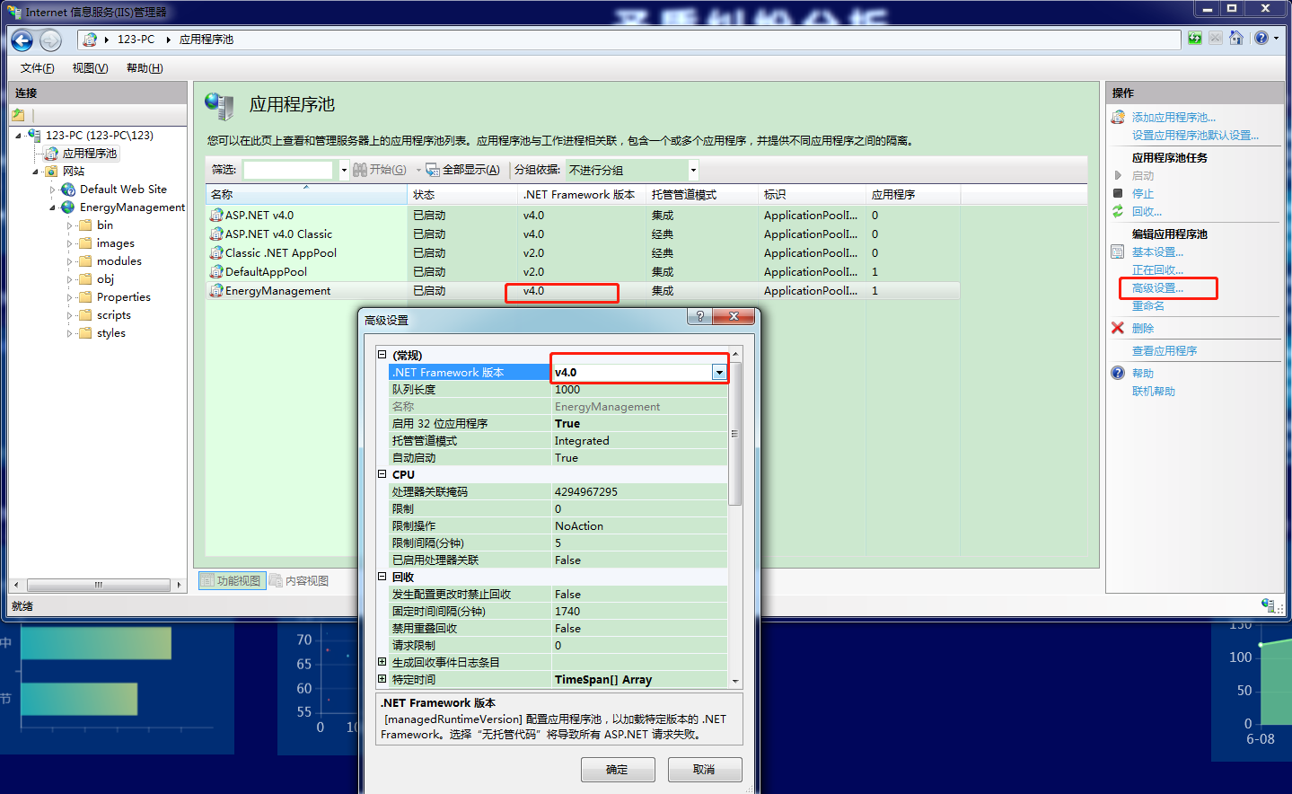Click EnergyManagement site icon in connections tree
Viewport: 1292px width, 794px height.
point(68,207)
